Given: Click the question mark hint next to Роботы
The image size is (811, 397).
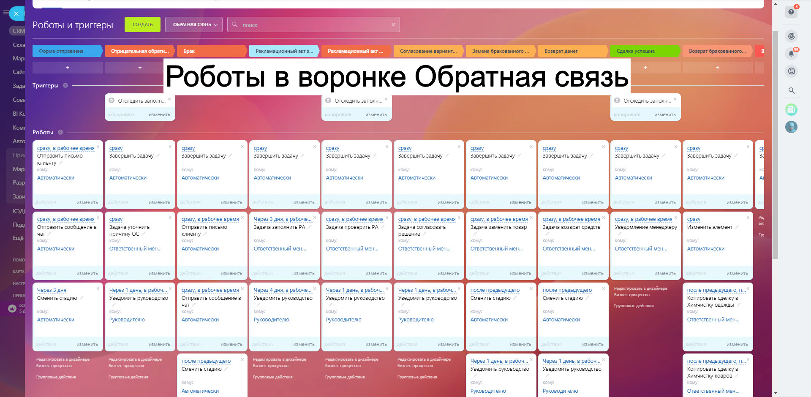Looking at the screenshot, I should (60, 132).
